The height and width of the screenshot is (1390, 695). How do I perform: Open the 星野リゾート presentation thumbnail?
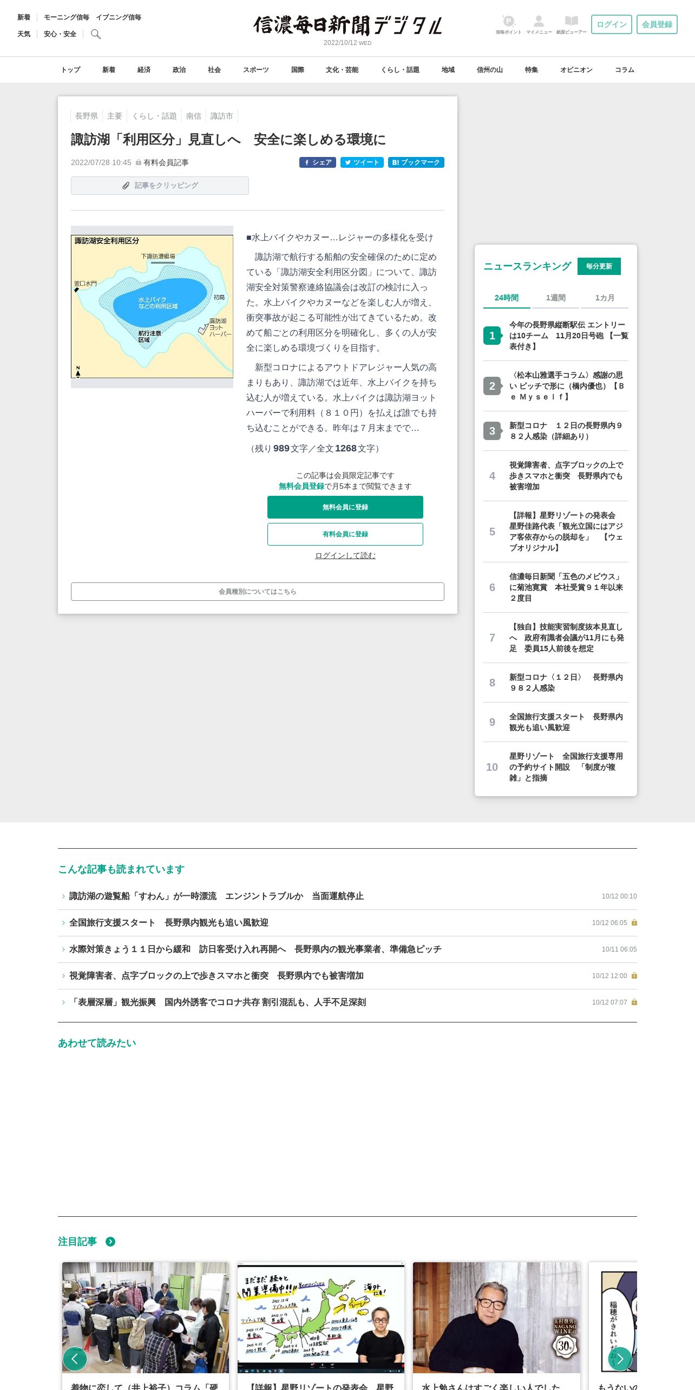coord(321,1317)
